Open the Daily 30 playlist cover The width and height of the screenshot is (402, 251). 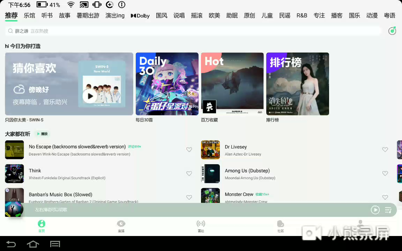click(x=167, y=84)
